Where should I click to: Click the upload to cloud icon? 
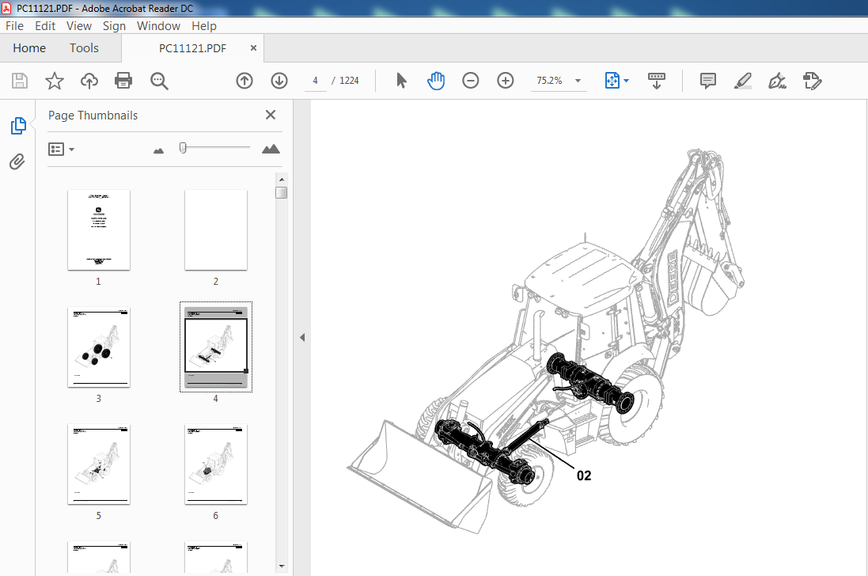[x=89, y=80]
